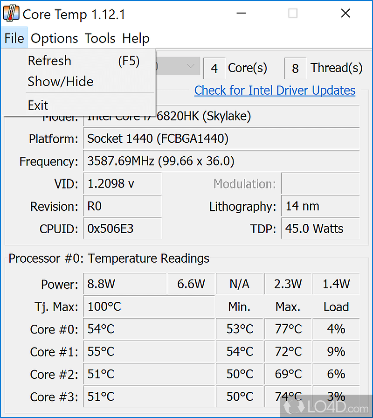The image size is (373, 418).
Task: Click the TDP 45.0 Watts field
Action: pyautogui.click(x=320, y=229)
